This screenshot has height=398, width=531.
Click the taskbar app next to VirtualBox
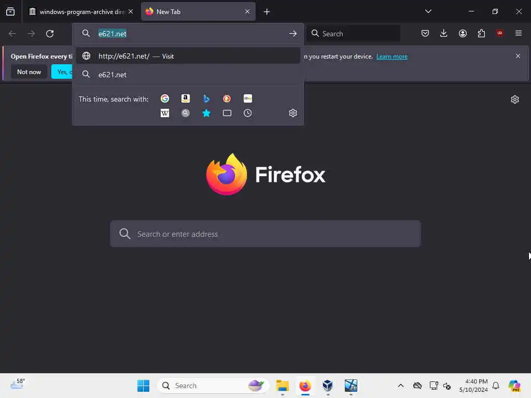(x=351, y=386)
